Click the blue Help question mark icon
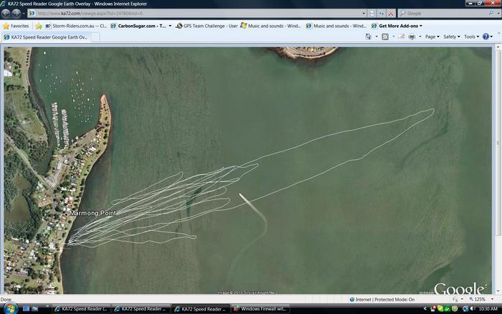This screenshot has height=314, width=502. click(x=486, y=37)
